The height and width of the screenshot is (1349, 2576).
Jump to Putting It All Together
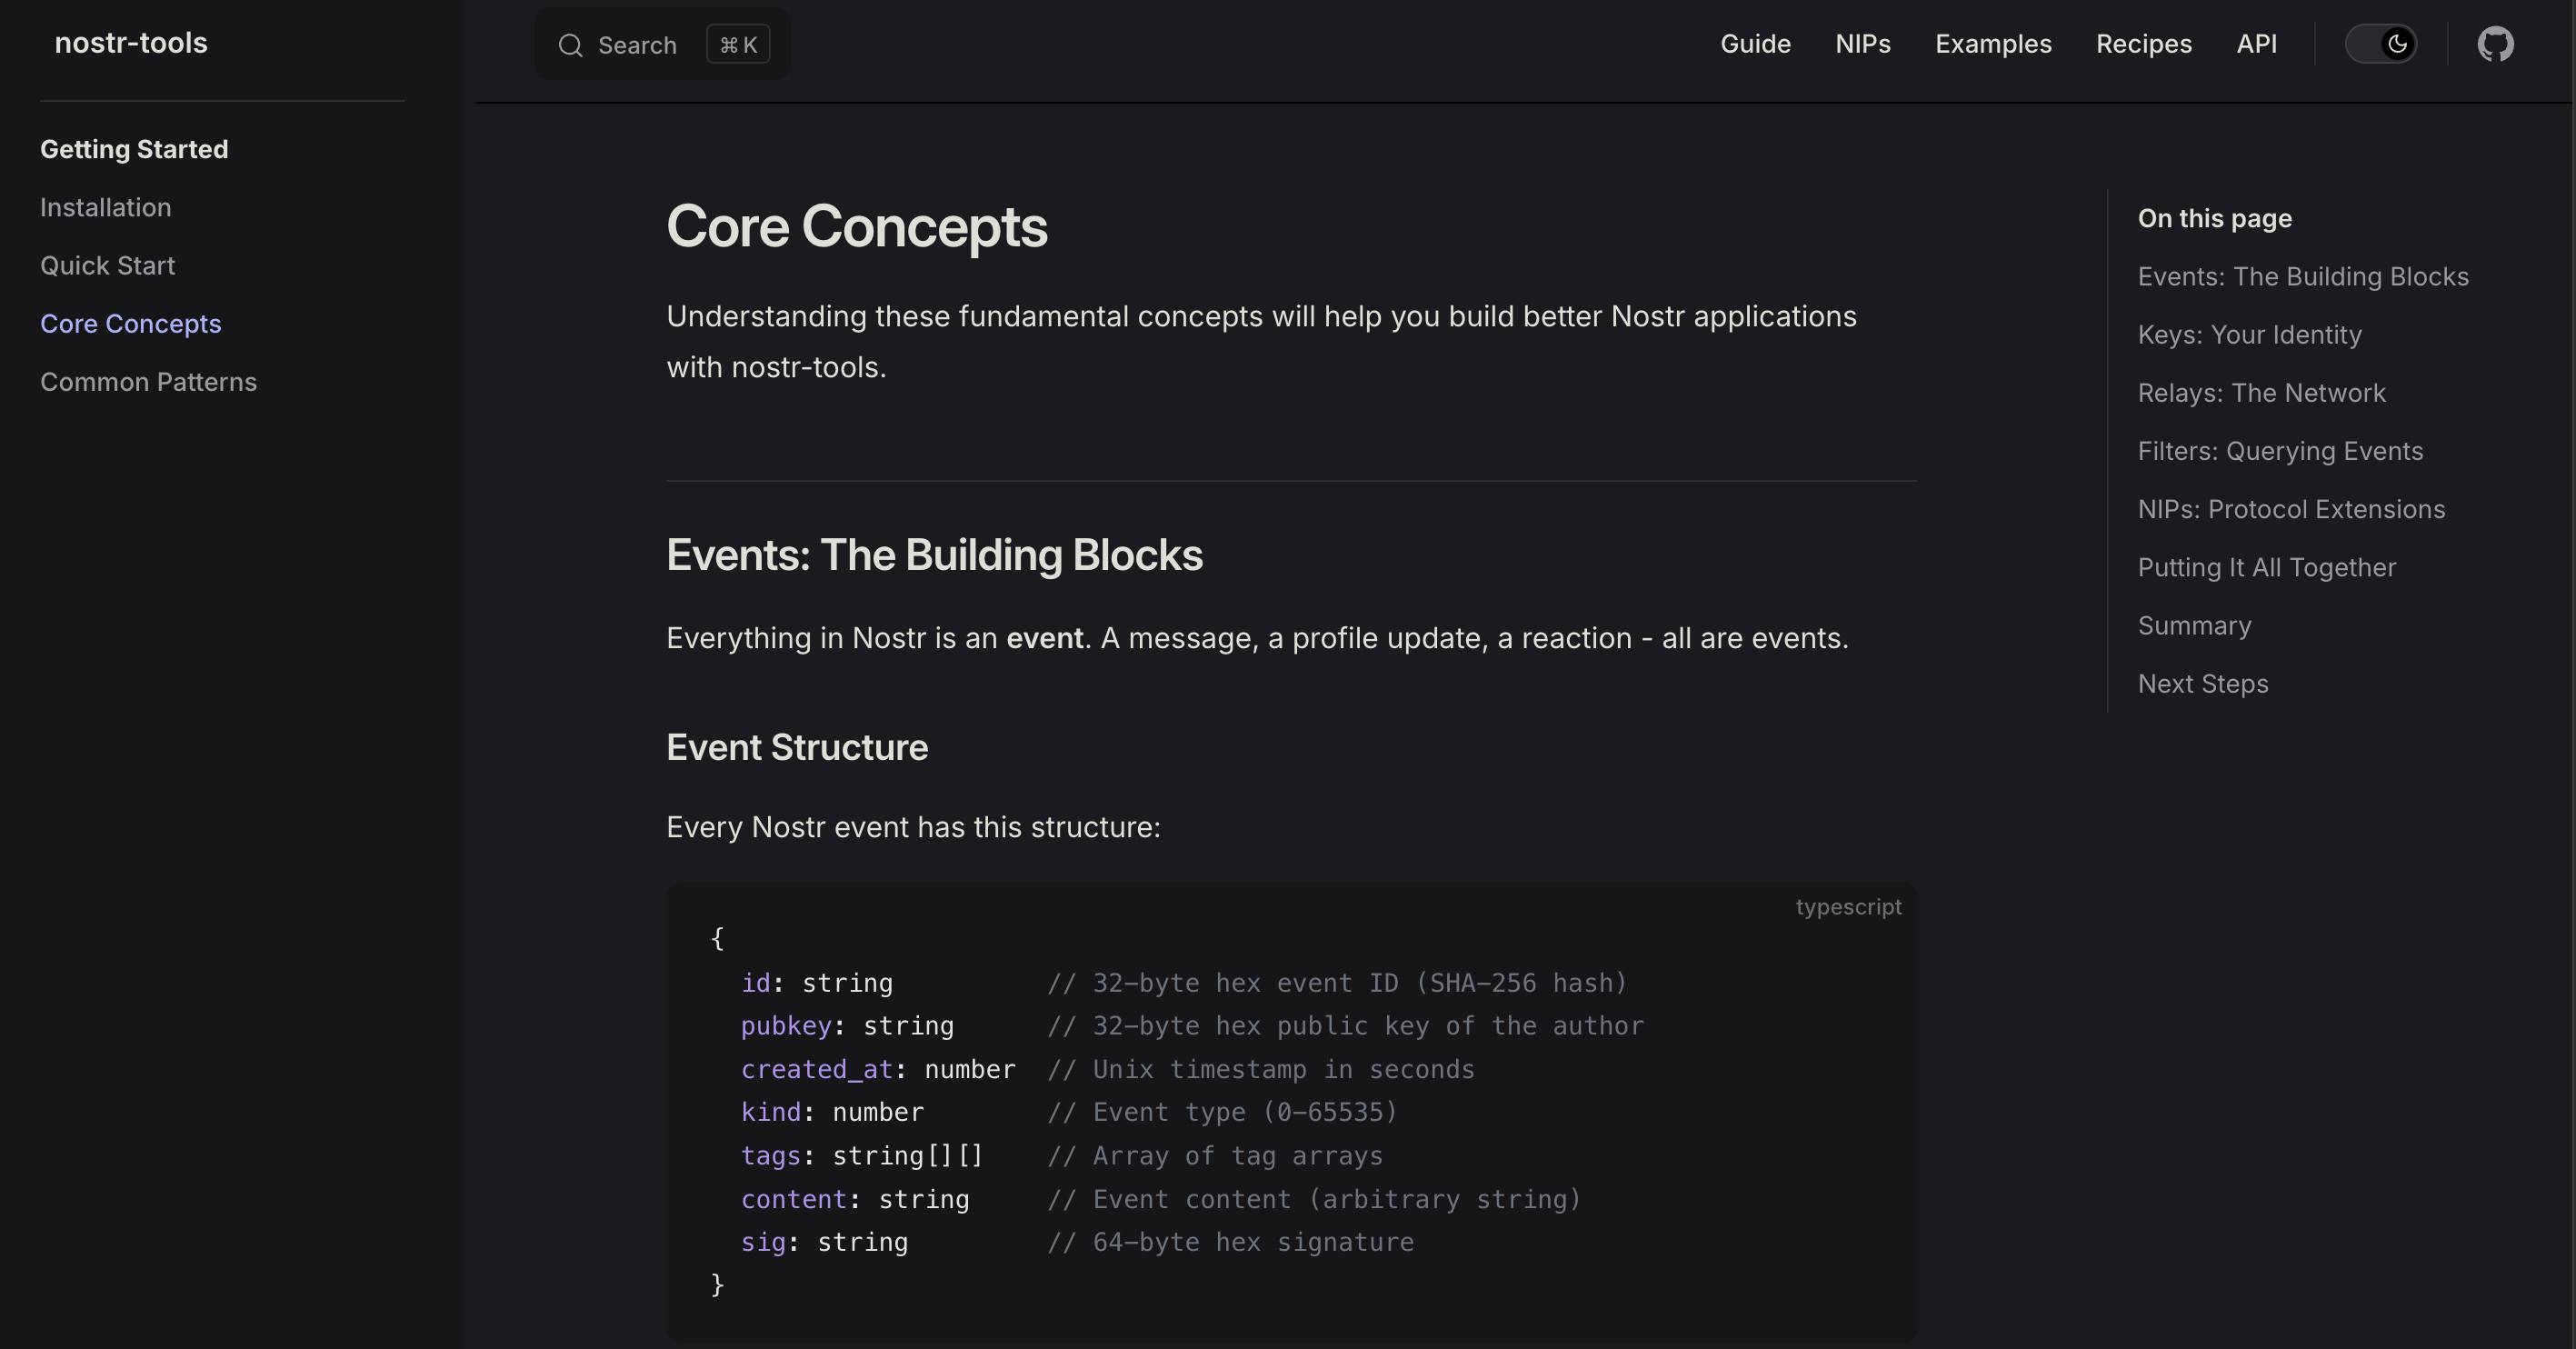2266,566
